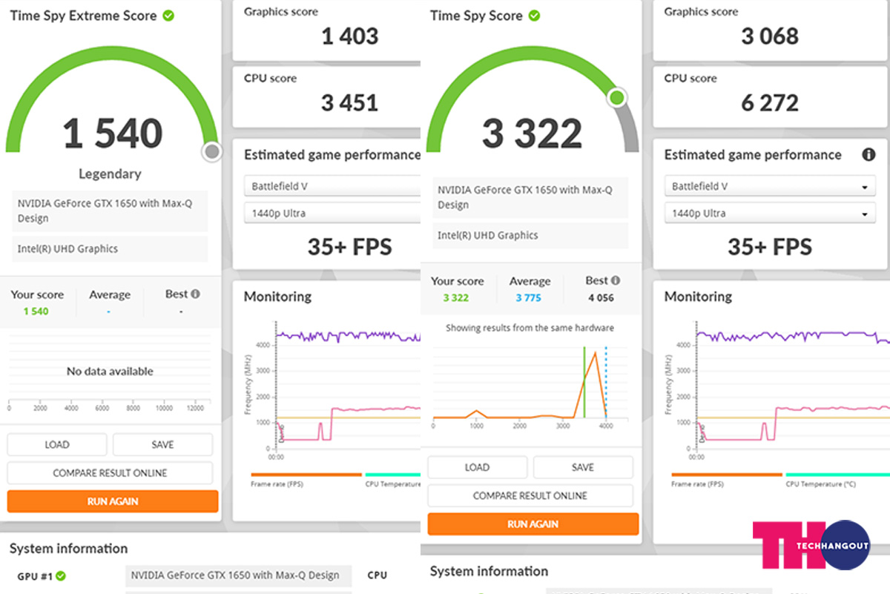This screenshot has height=594, width=890.
Task: Click No data available in the left chart
Action: click(x=110, y=372)
